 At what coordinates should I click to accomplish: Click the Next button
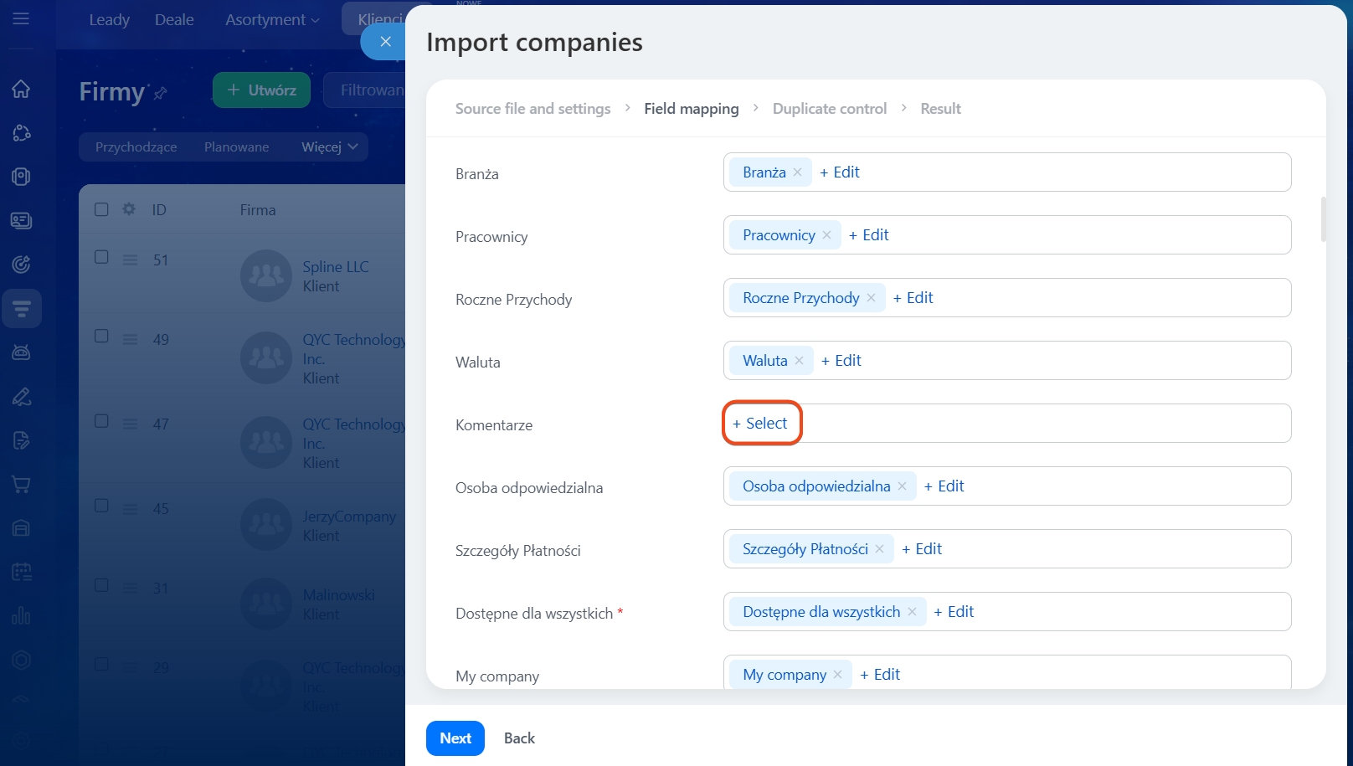[x=455, y=738]
